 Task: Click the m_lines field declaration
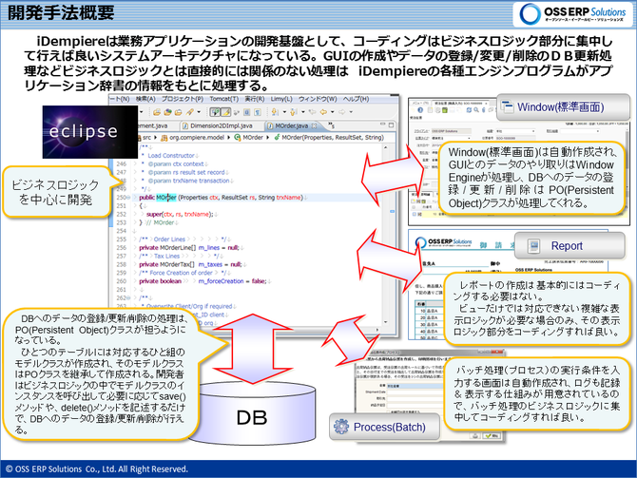pos(209,247)
